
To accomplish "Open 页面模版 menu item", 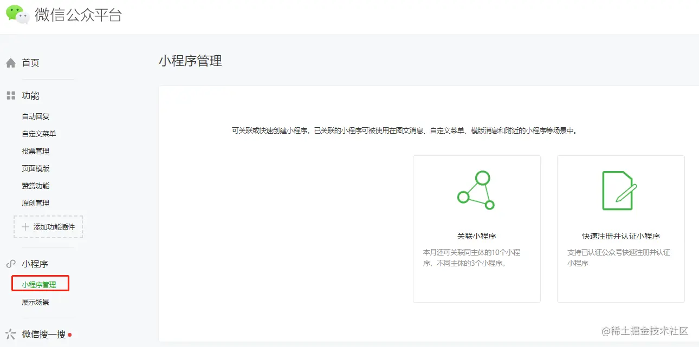I will pos(36,168).
